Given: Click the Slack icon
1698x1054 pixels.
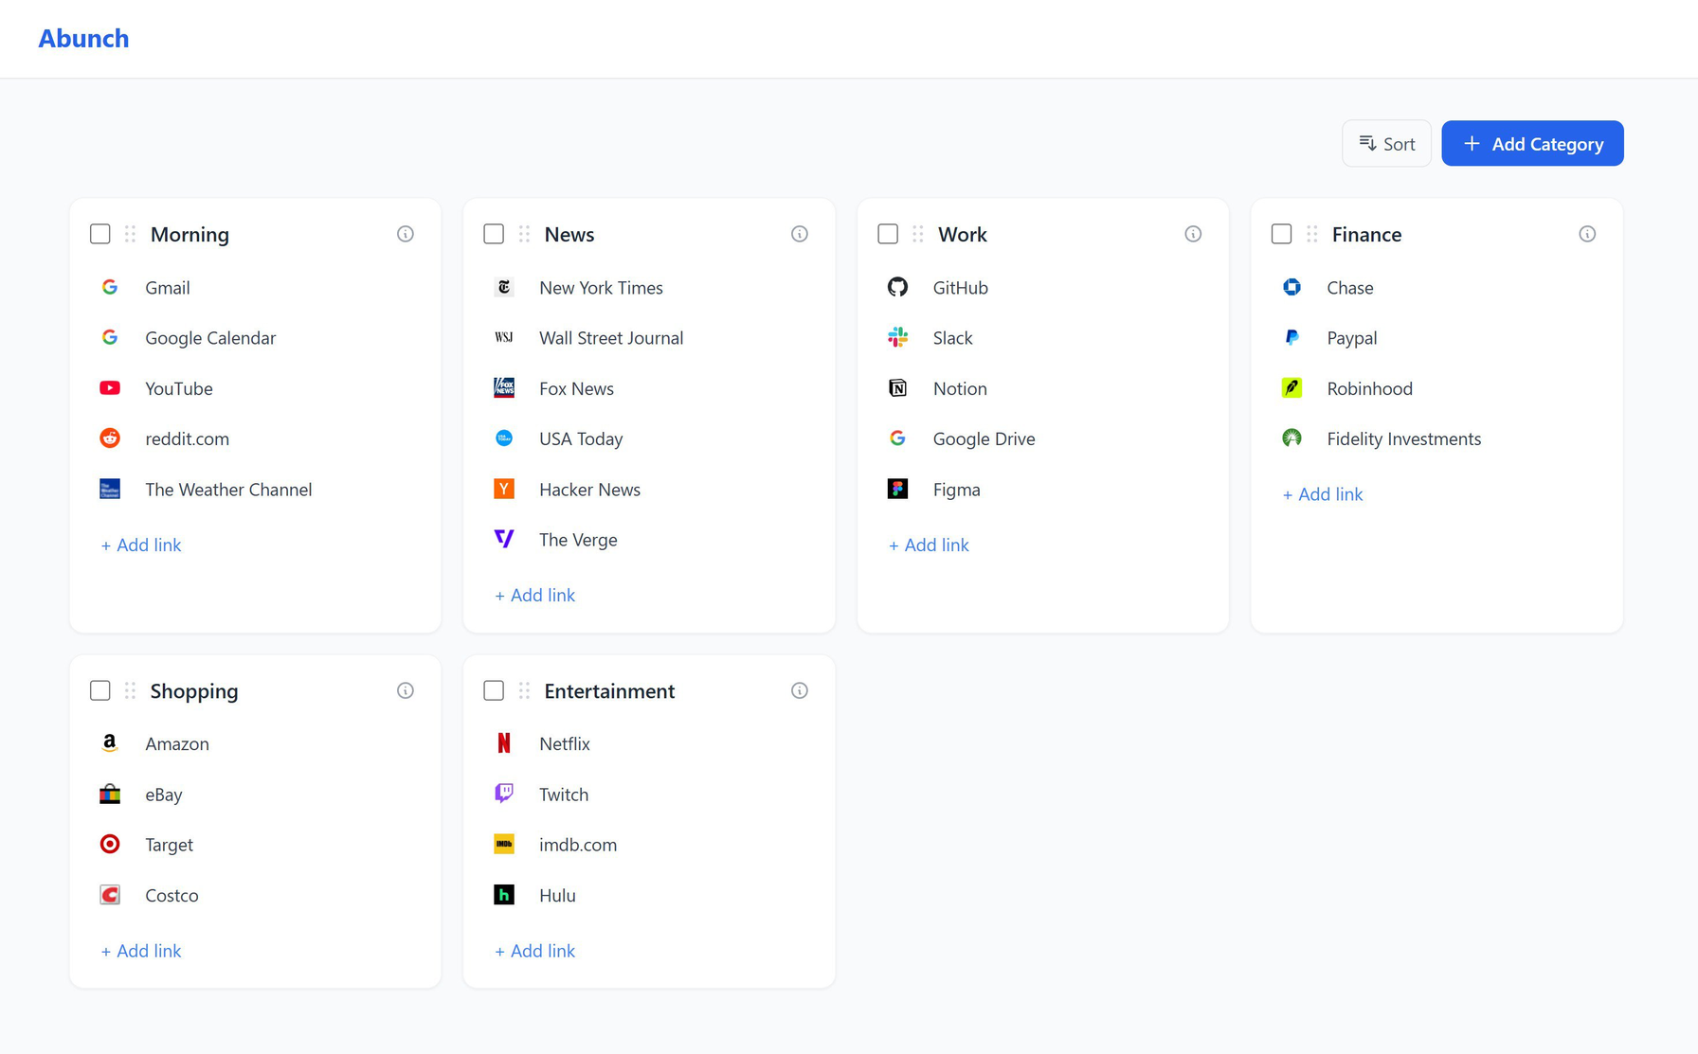Looking at the screenshot, I should pos(897,337).
